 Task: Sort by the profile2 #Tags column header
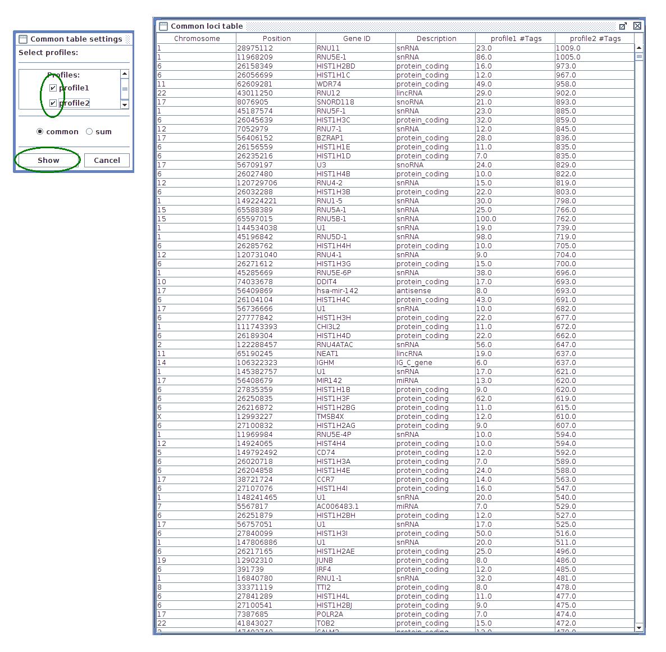click(x=595, y=39)
